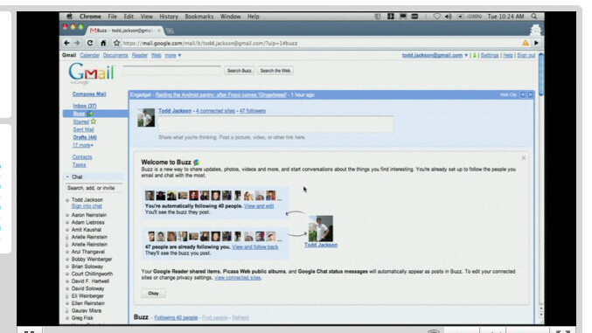Viewport: 592px width, 333px height.
Task: Open the History menu
Action: click(169, 17)
